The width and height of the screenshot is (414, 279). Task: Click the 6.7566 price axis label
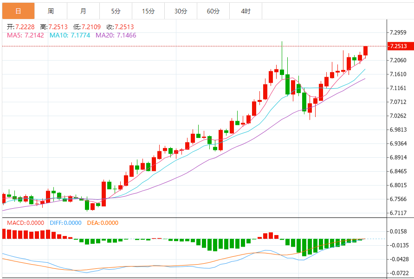398,199
